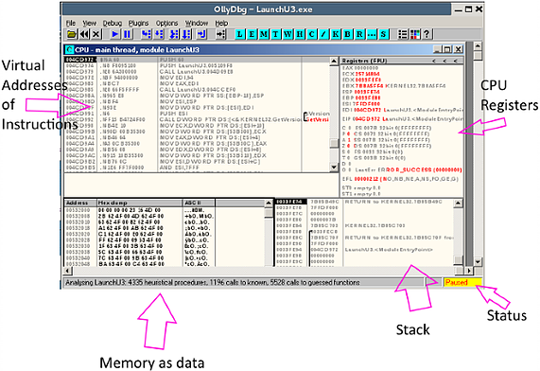Open the Options menu
Screen dimensions: 540x371
point(166,23)
